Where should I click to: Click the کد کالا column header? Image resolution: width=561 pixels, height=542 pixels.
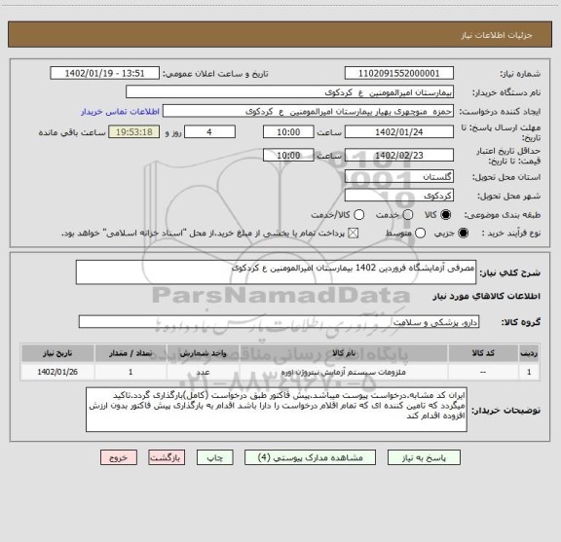483,353
